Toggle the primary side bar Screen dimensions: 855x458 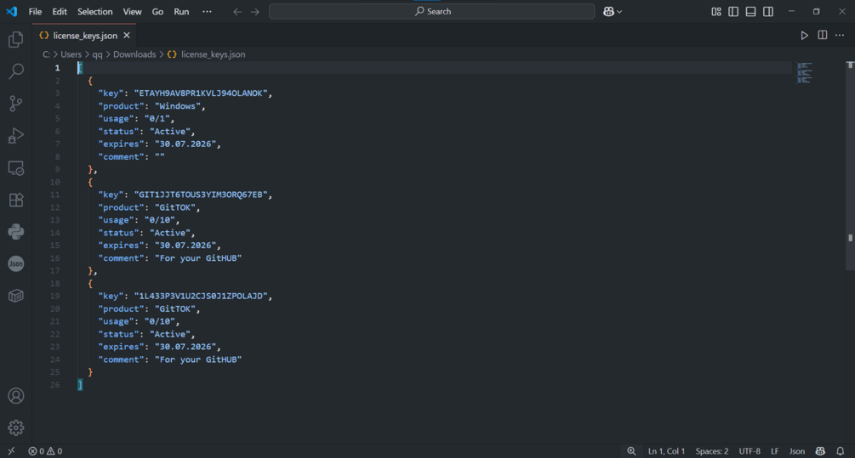[733, 11]
